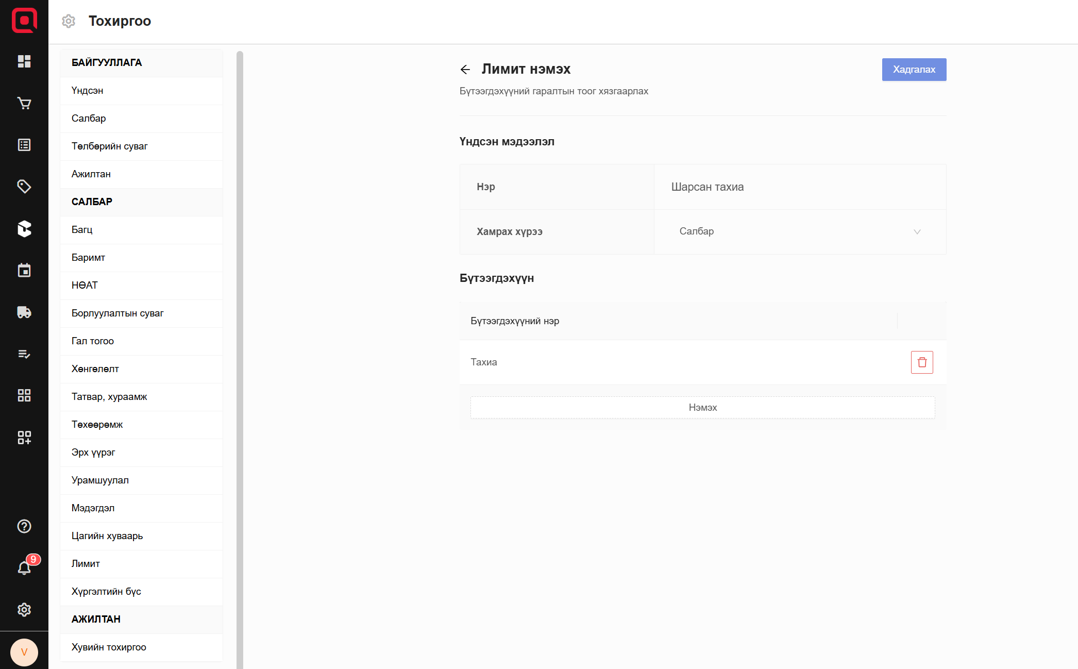Delete the Тахиа product row
This screenshot has height=669, width=1078.
click(921, 362)
